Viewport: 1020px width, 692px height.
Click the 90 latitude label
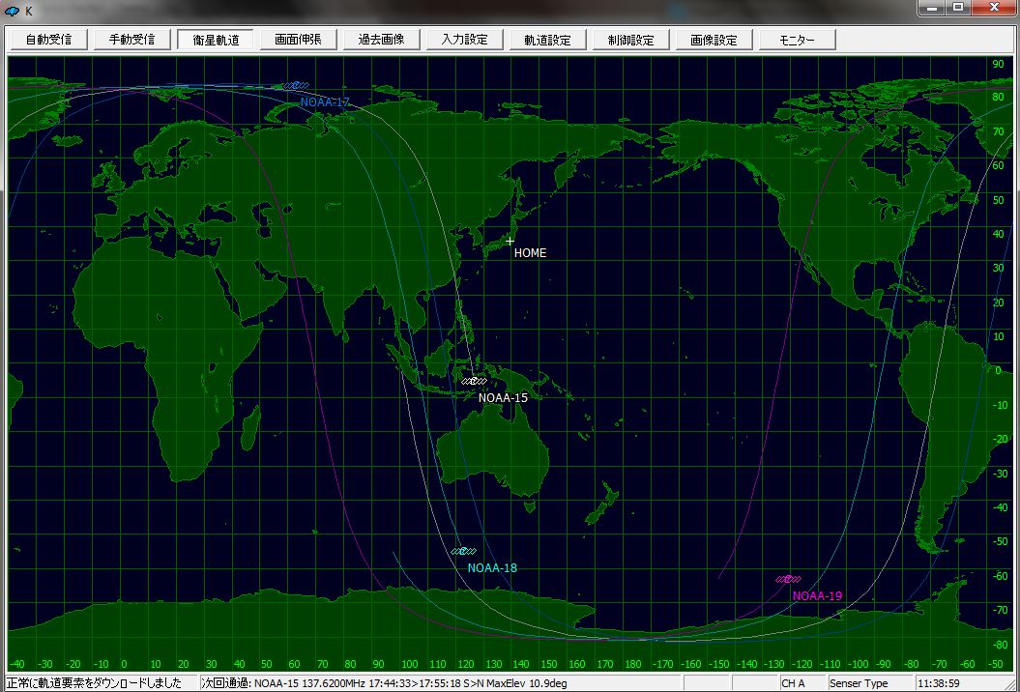click(997, 64)
